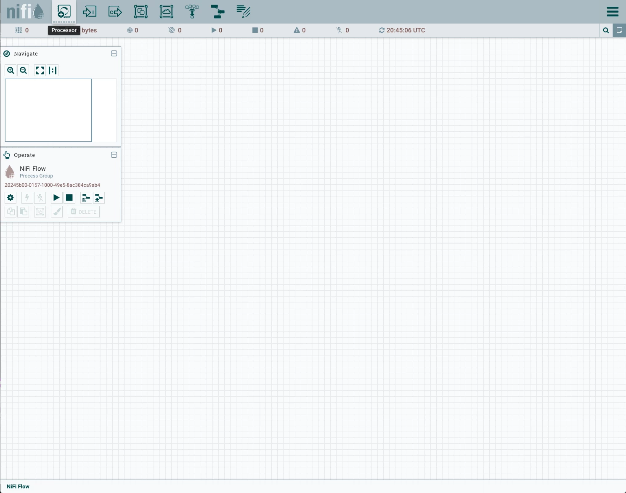Screen dimensions: 626x493
Task: Select the Input Port icon
Action: [90, 11]
